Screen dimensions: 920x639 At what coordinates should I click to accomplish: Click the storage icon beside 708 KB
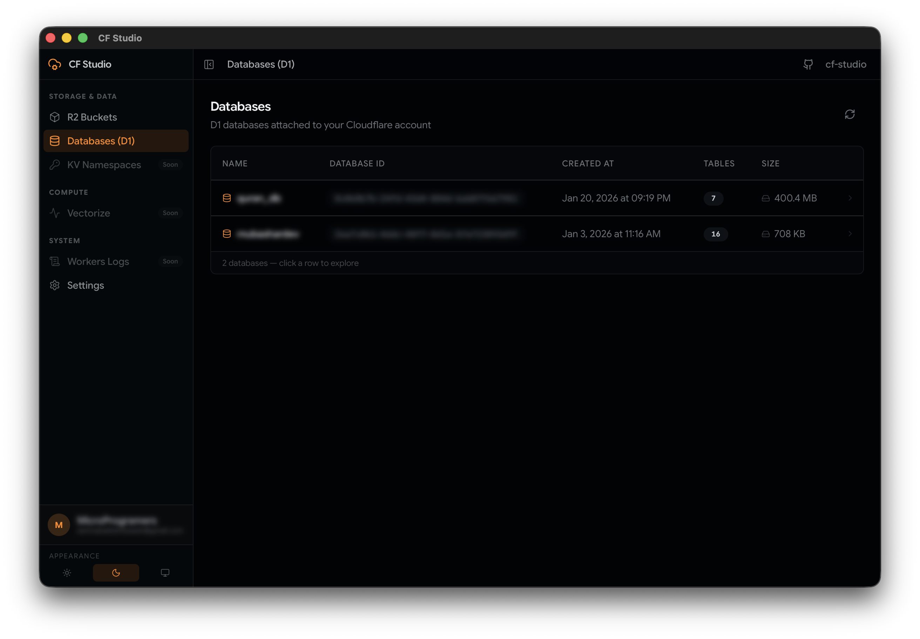click(x=766, y=234)
